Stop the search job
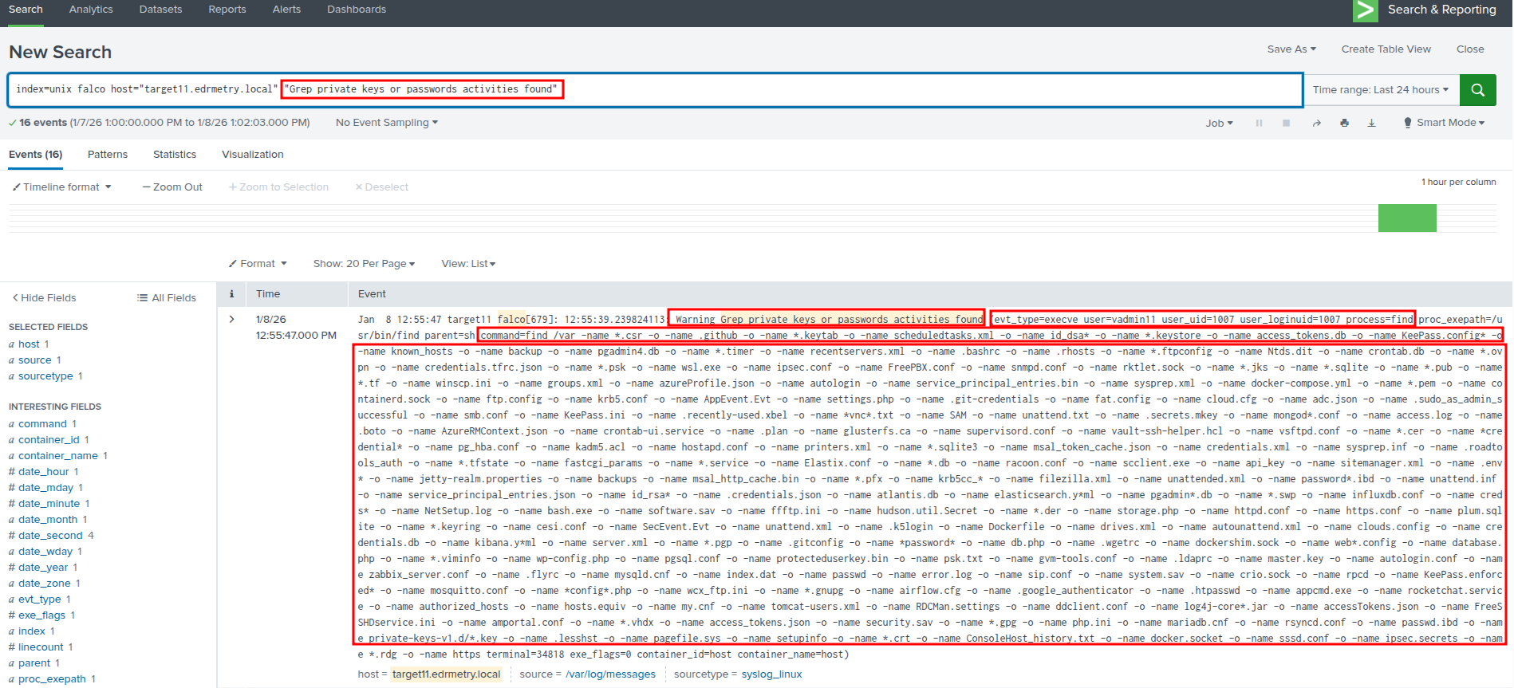 click(1286, 123)
